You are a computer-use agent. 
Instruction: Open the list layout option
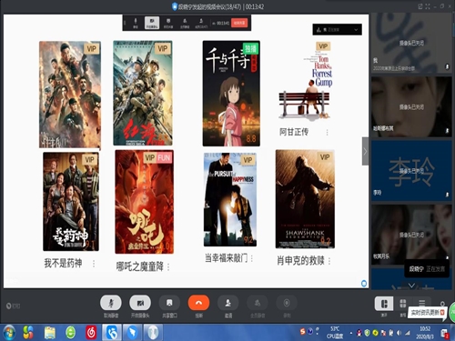pyautogui.click(x=422, y=303)
